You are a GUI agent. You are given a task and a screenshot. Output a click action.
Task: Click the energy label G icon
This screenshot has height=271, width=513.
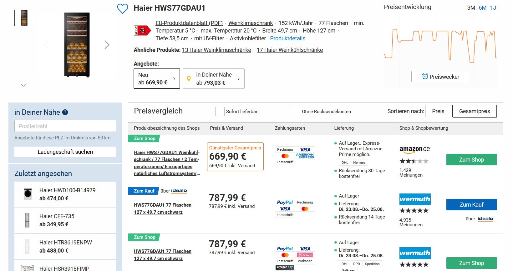coord(142,30)
